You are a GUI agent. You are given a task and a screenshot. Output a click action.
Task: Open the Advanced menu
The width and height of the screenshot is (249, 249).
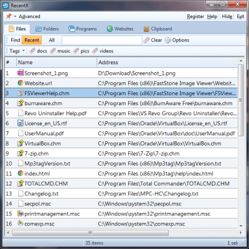coord(29,16)
